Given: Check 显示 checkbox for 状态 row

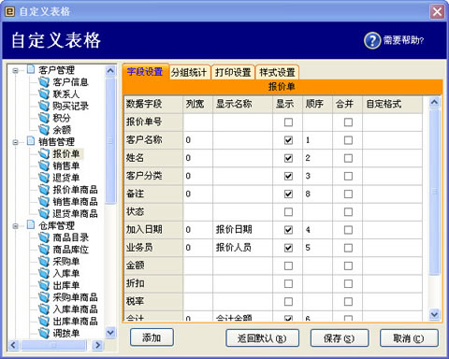Looking at the screenshot, I should (x=288, y=212).
